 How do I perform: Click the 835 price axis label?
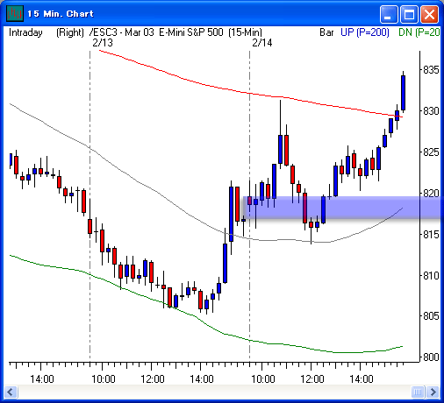(x=431, y=70)
